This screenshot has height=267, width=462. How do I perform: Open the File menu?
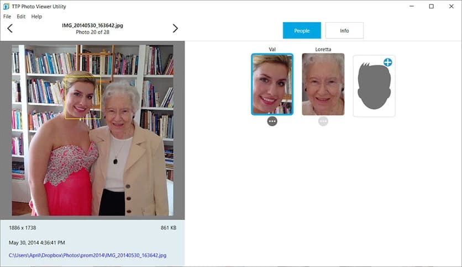point(7,17)
